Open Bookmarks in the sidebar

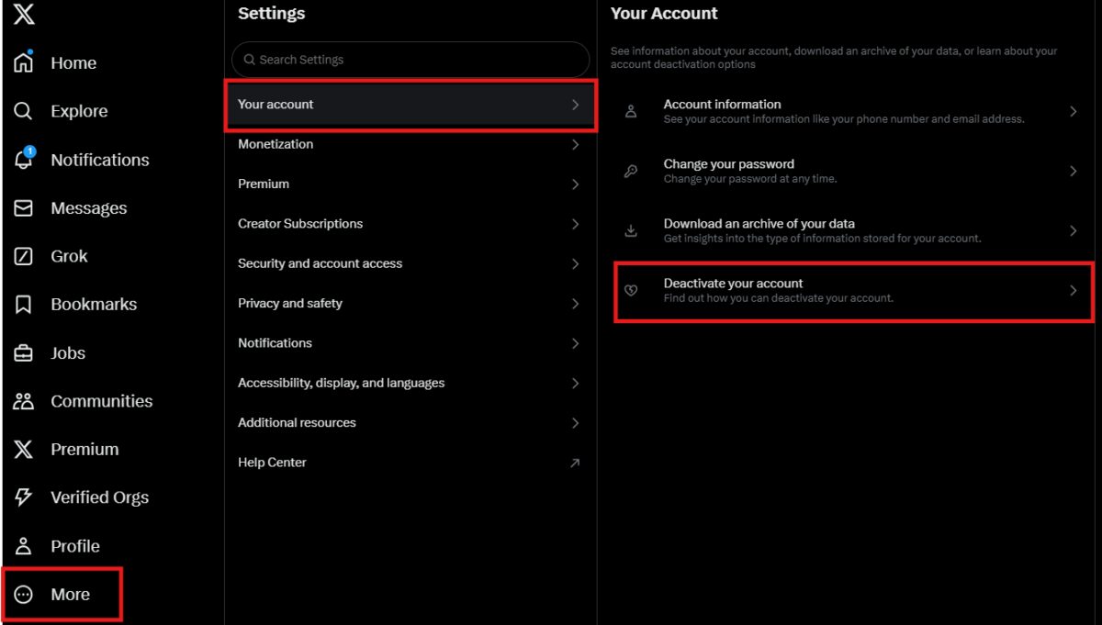[x=94, y=304]
